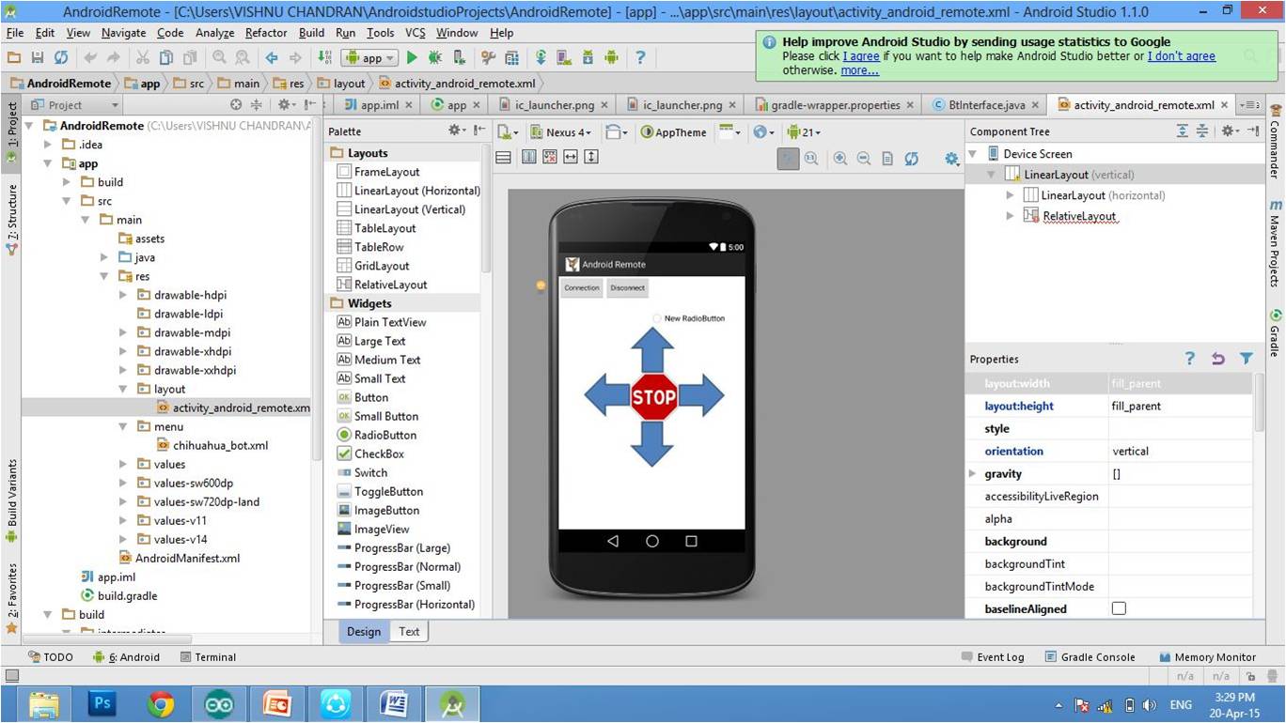Click the AVD Manager toolbar icon
The width and height of the screenshot is (1286, 723).
coord(565,57)
